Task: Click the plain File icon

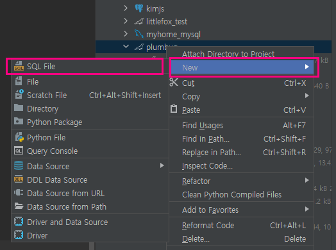Action: pos(19,81)
